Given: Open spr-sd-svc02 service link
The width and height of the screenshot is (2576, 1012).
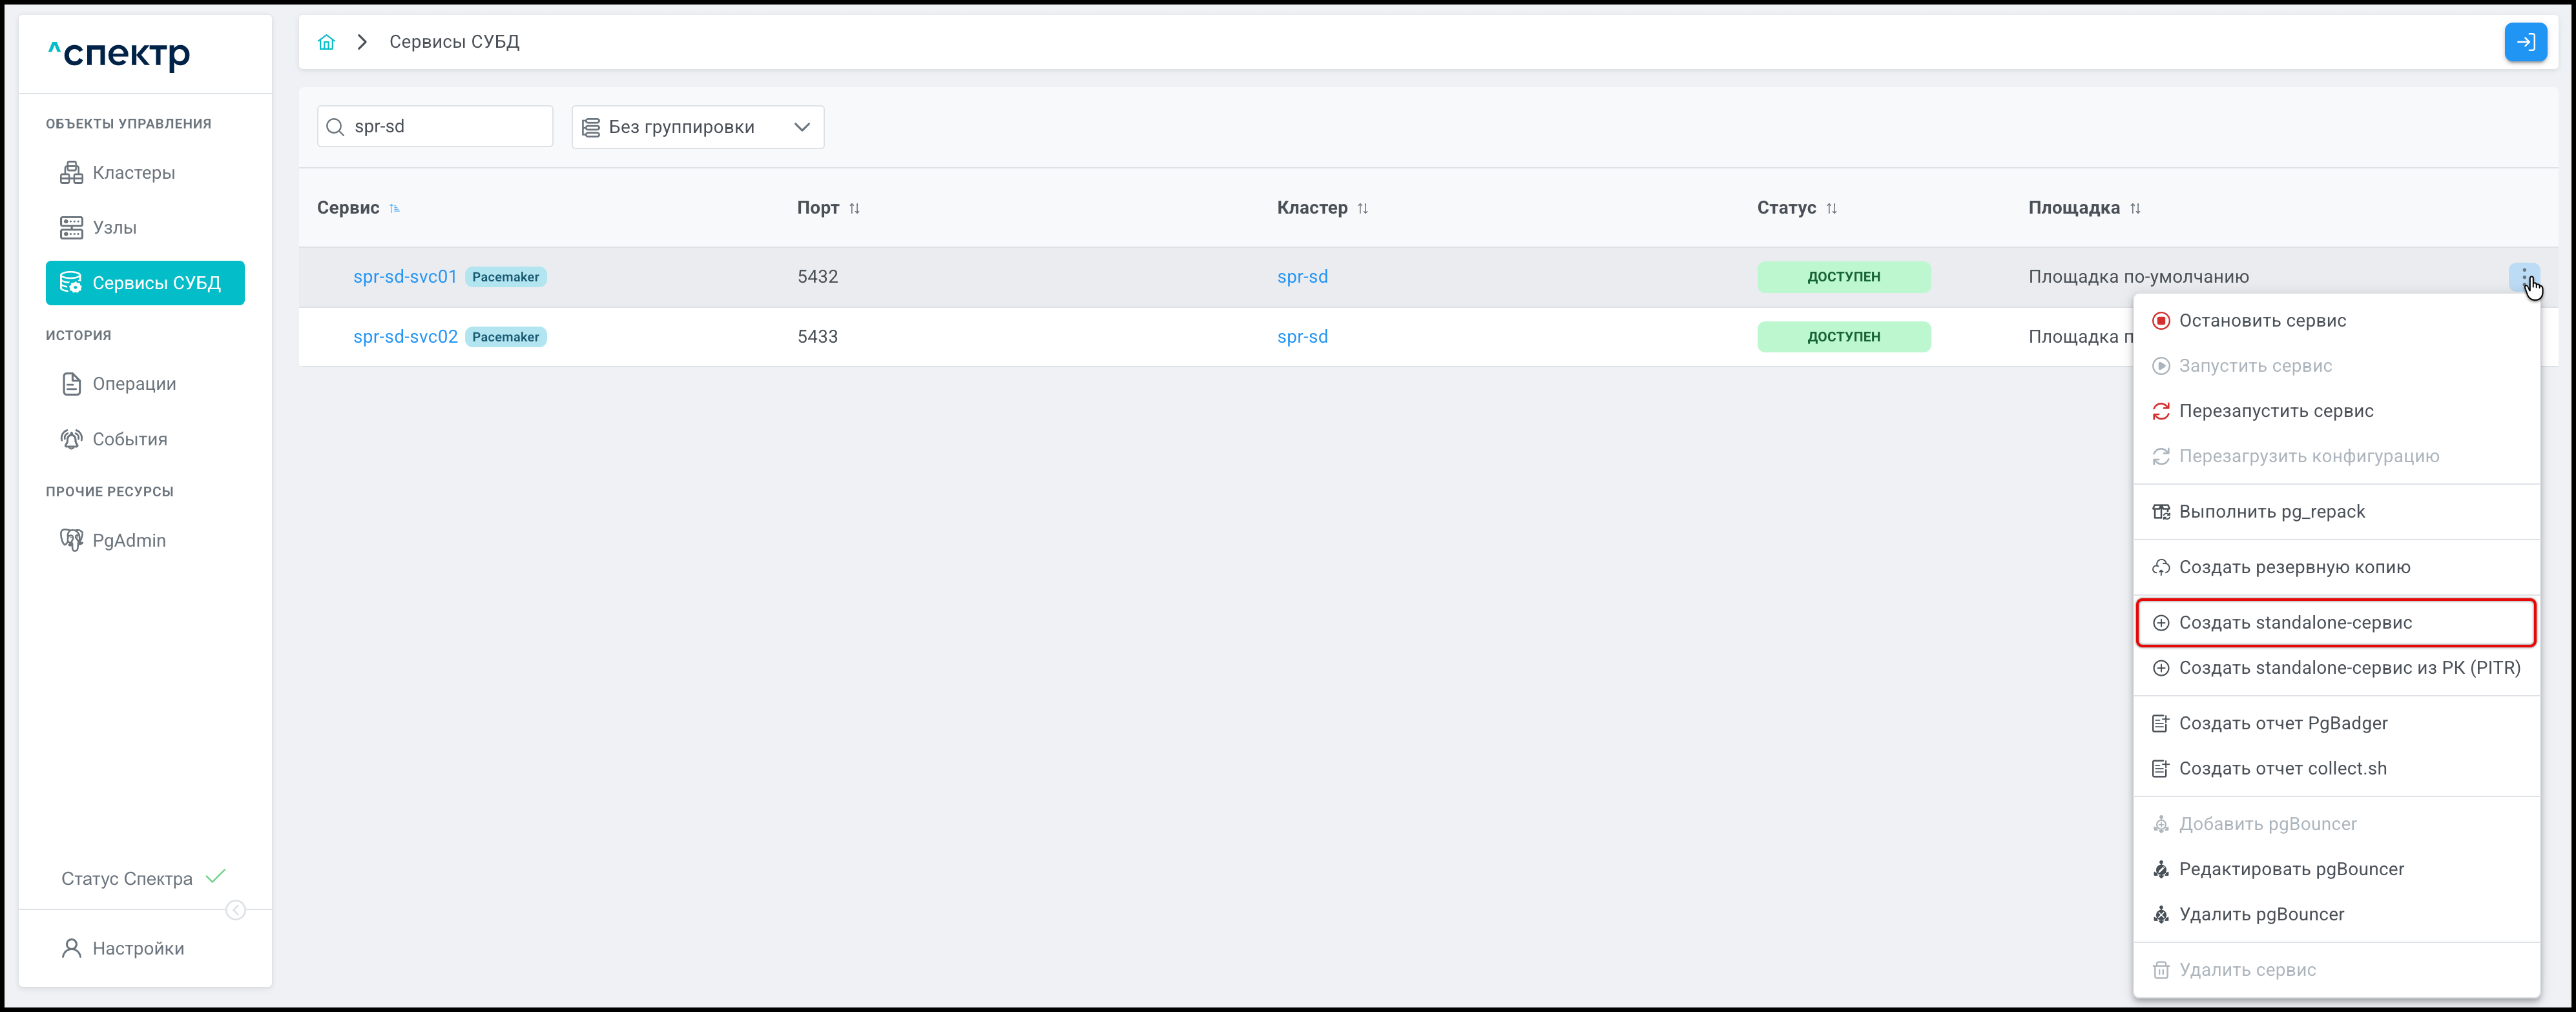Looking at the screenshot, I should [405, 337].
